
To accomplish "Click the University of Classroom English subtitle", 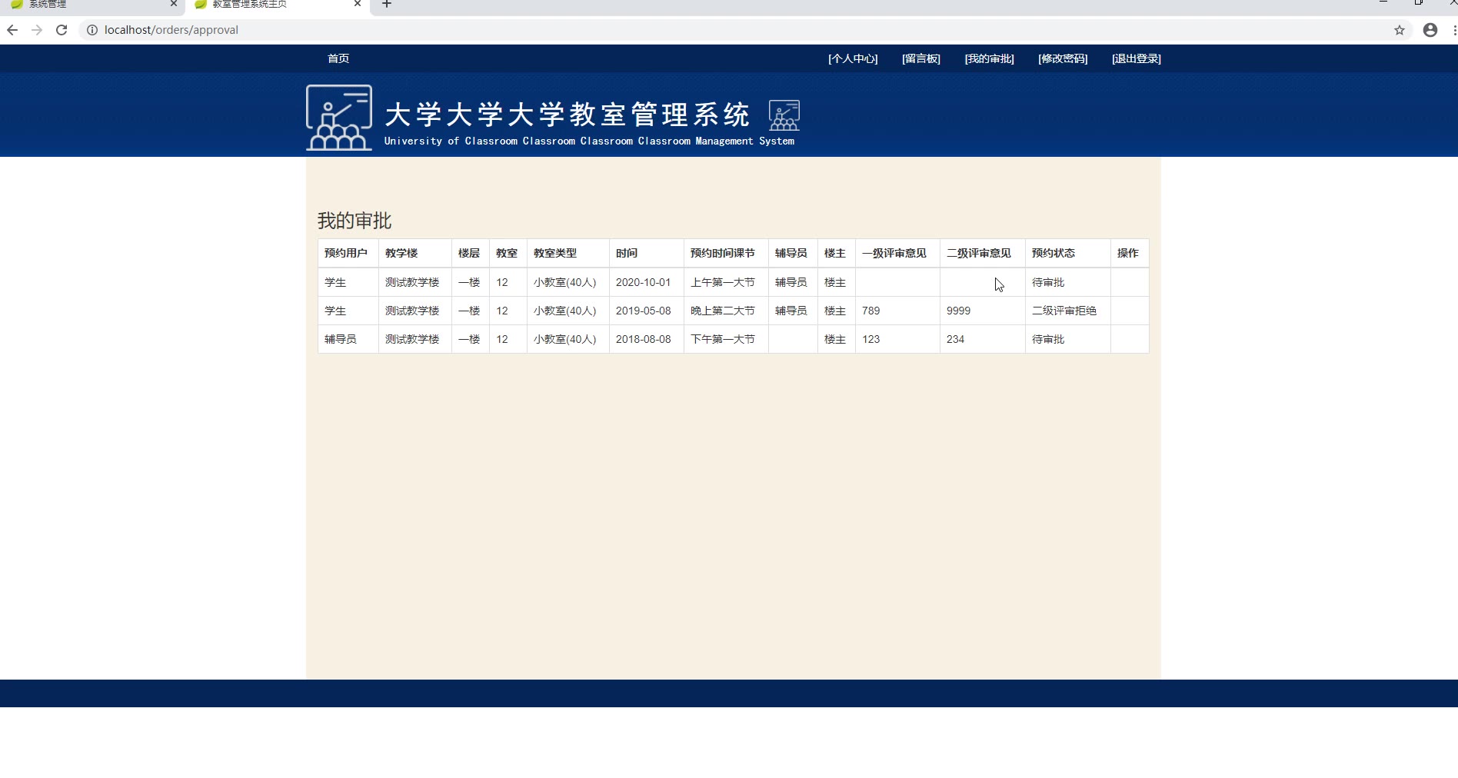I will 590,141.
